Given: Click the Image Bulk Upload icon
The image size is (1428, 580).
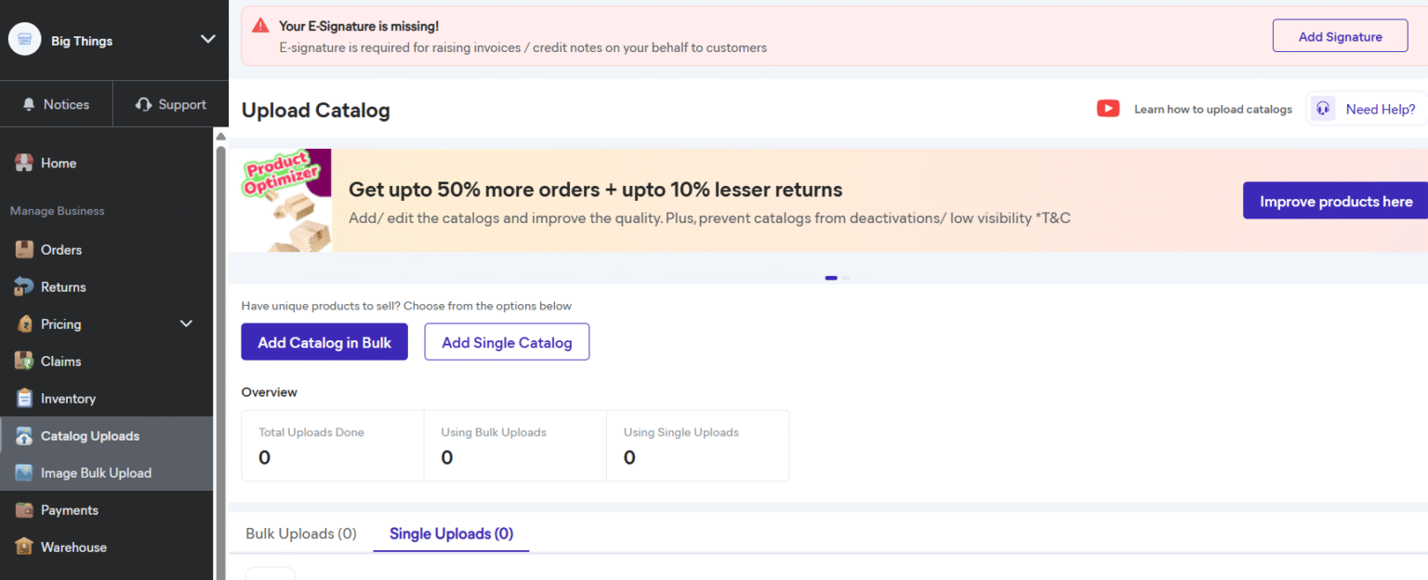Looking at the screenshot, I should tap(24, 473).
